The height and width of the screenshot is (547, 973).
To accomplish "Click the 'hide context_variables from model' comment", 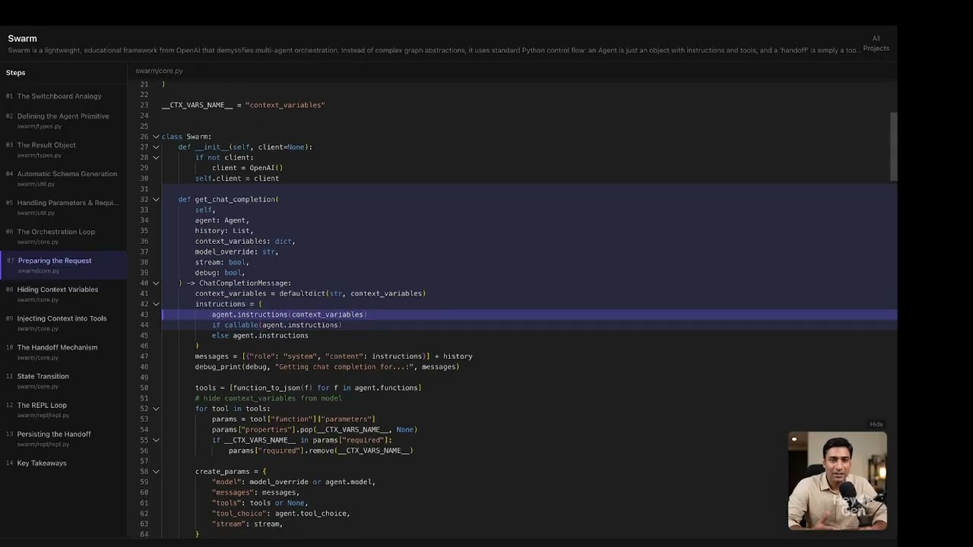I will [268, 398].
